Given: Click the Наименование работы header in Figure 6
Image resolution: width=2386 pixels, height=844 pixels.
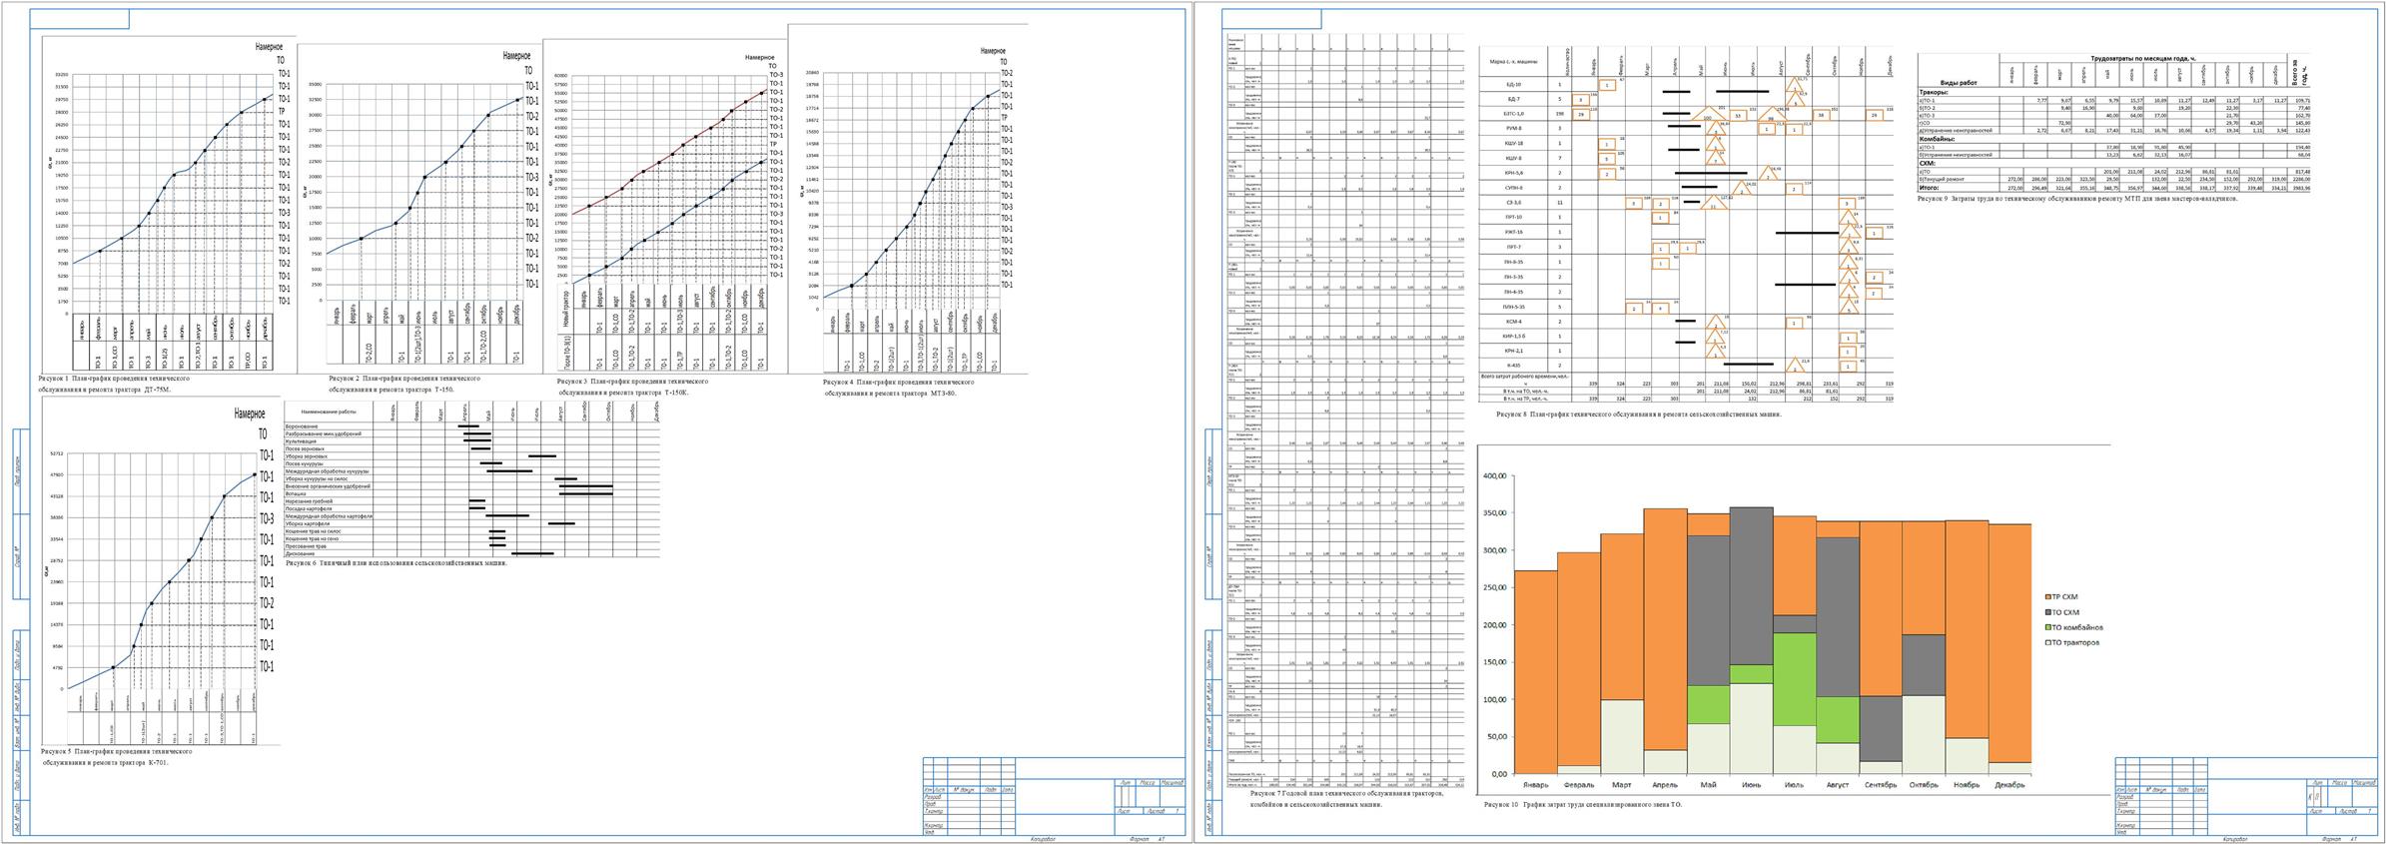Looking at the screenshot, I should pyautogui.click(x=329, y=411).
